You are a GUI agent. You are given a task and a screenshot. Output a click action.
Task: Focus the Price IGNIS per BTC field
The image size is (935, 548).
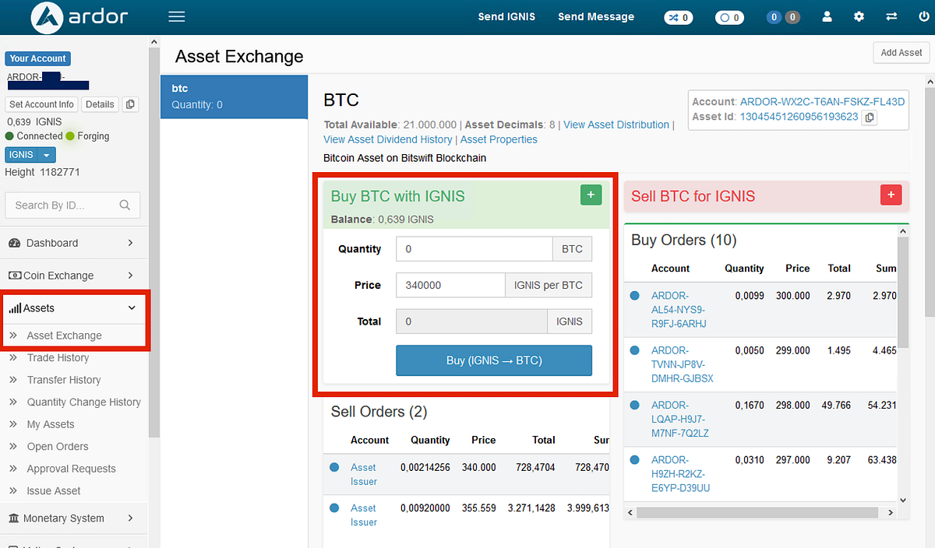click(450, 285)
